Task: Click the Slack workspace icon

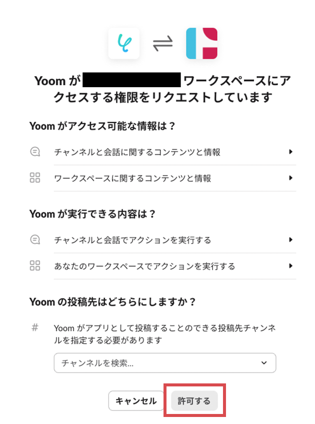Action: click(x=202, y=43)
